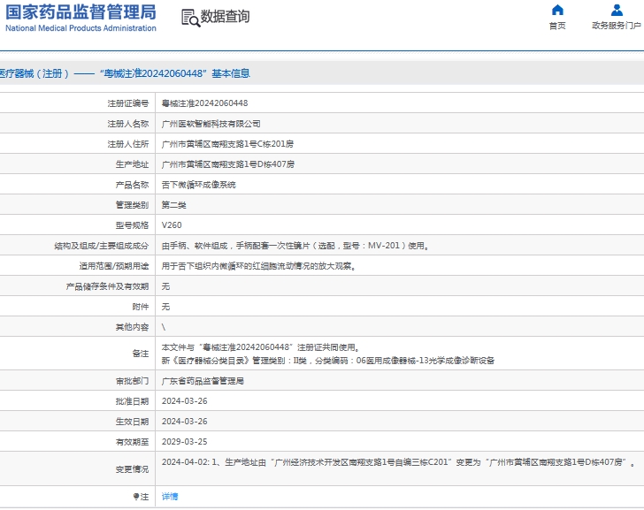Click the 生产地址 label
The width and height of the screenshot is (644, 510).
pos(132,164)
